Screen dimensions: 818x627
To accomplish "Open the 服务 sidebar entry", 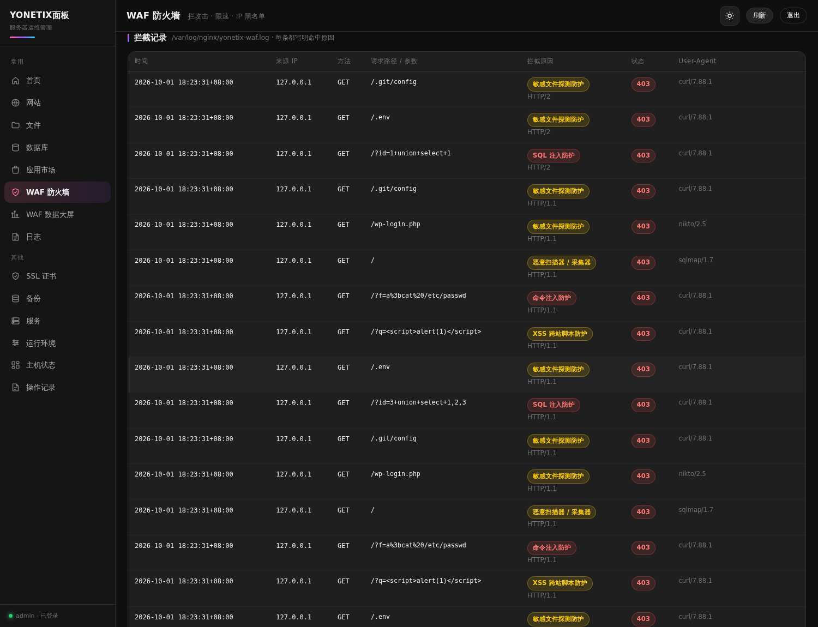I will tap(57, 321).
